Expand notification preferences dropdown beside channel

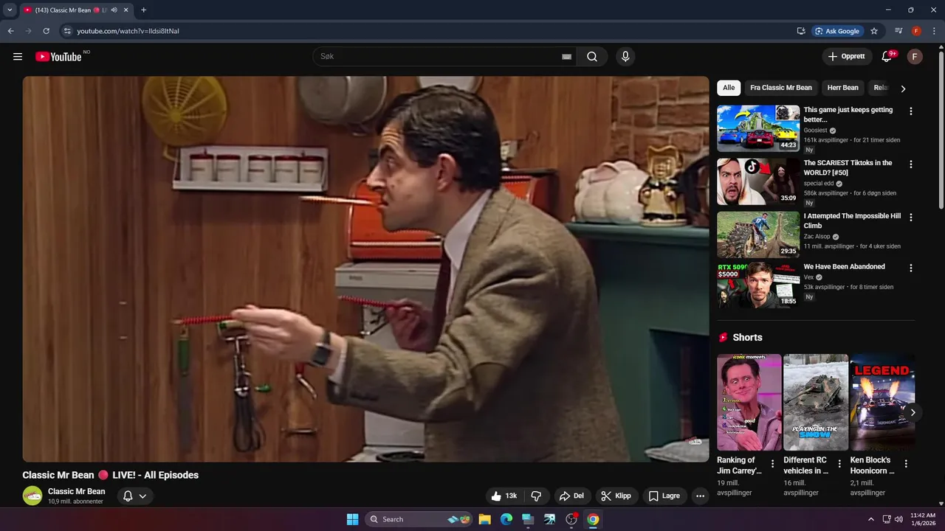point(142,496)
